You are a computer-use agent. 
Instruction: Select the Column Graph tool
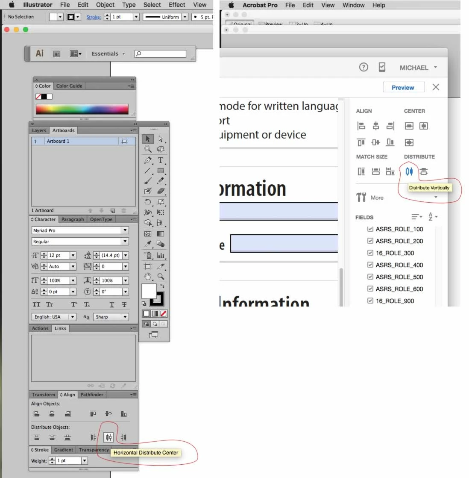tap(161, 256)
